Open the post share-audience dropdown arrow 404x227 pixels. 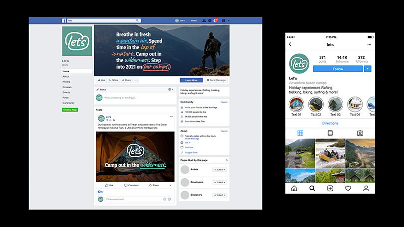click(x=170, y=185)
